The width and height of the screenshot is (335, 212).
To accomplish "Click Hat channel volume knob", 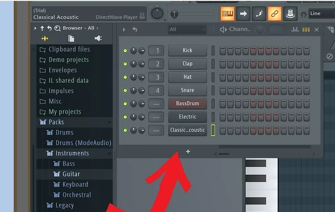I will 142,77.
